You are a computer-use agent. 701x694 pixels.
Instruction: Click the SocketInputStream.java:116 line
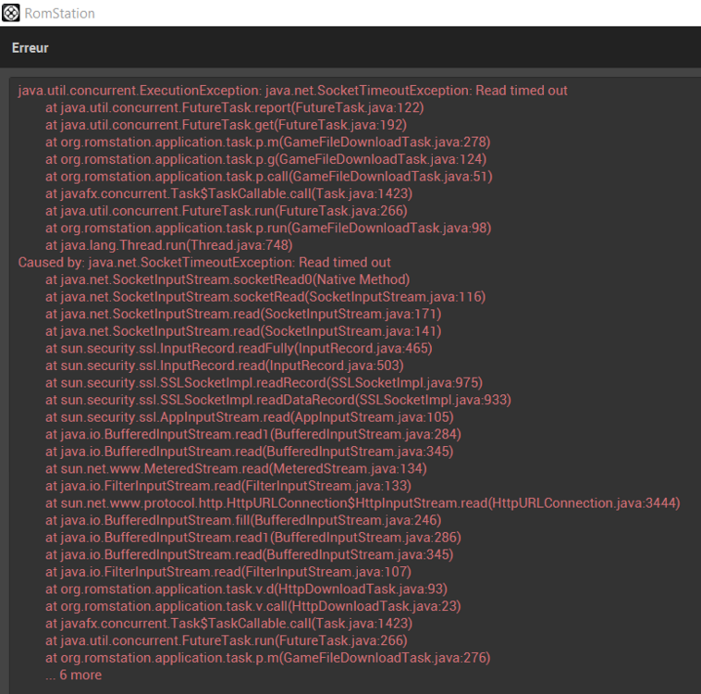tap(265, 297)
